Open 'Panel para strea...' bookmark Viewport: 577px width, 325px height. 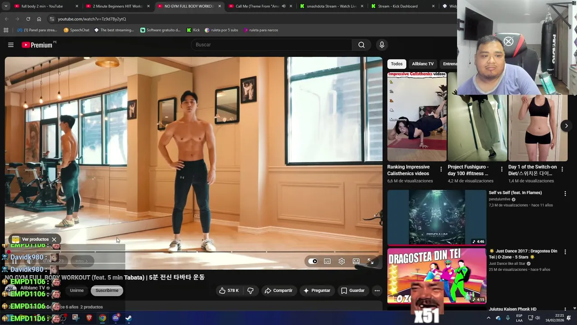tap(37, 30)
